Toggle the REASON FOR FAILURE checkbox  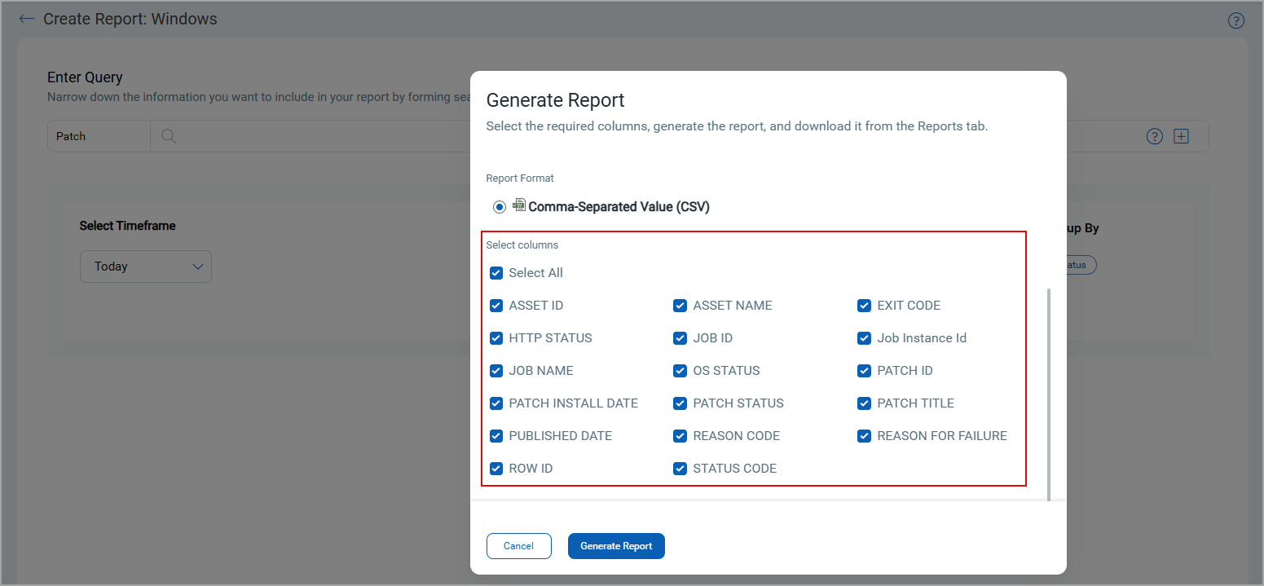pyautogui.click(x=865, y=436)
